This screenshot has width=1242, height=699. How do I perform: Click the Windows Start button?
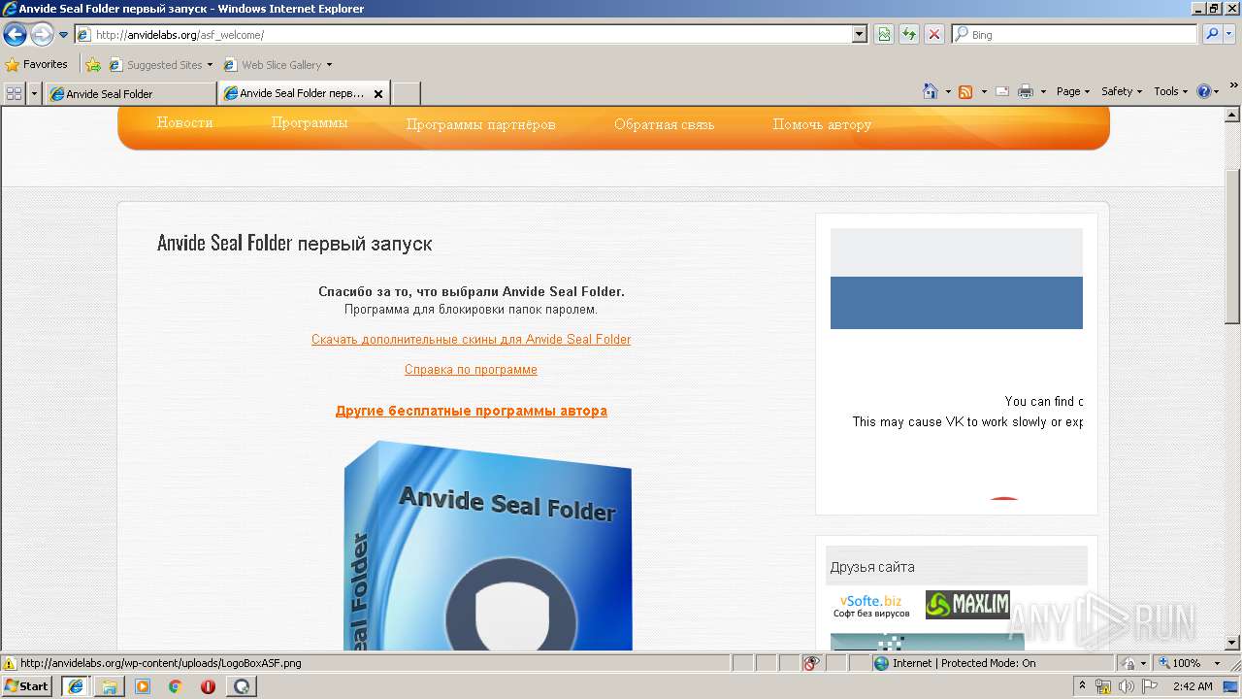click(x=27, y=685)
